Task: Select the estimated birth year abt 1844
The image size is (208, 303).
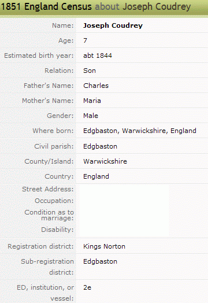Action: 98,56
